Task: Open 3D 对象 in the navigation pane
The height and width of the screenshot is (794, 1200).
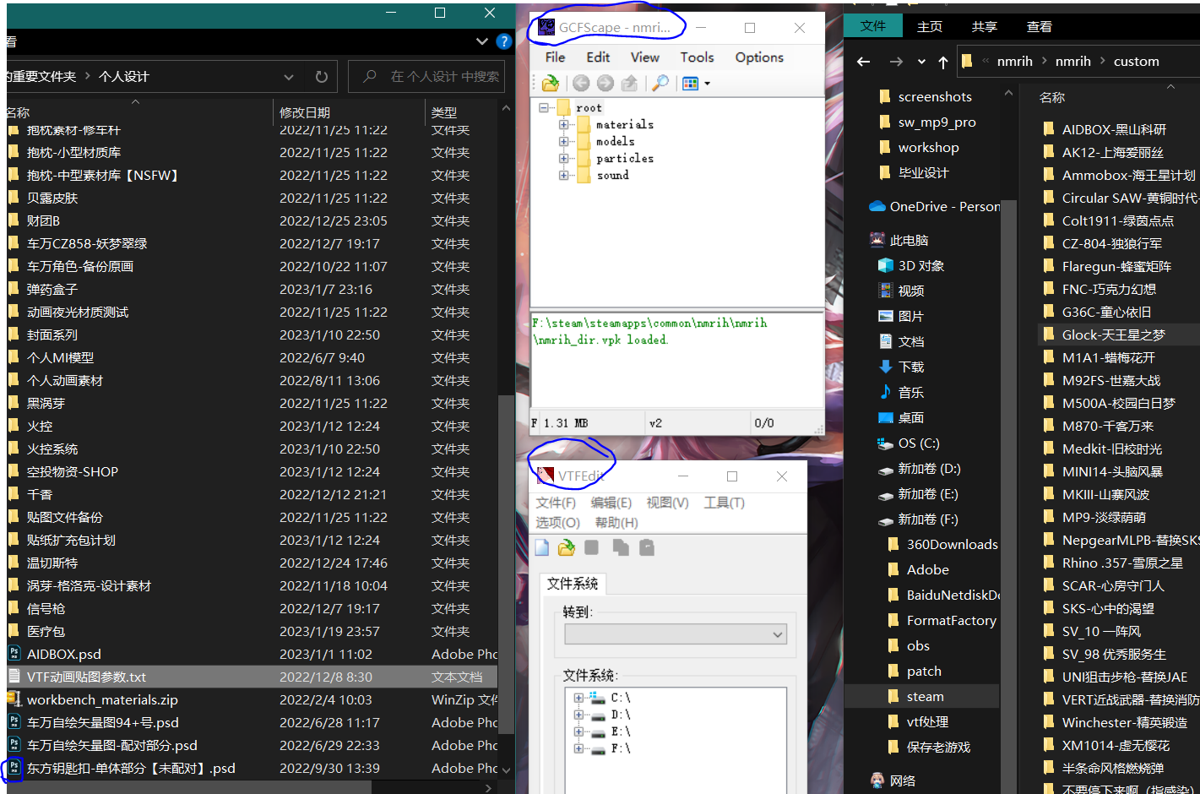Action: point(911,265)
